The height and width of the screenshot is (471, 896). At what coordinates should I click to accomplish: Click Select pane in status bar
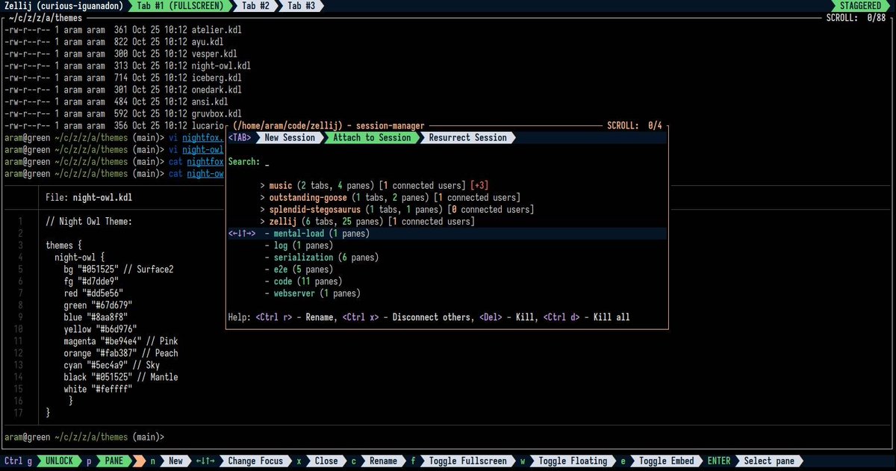[x=769, y=461]
